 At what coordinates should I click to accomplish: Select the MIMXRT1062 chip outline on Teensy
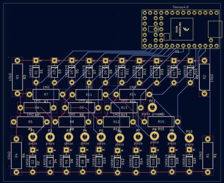pos(182,29)
